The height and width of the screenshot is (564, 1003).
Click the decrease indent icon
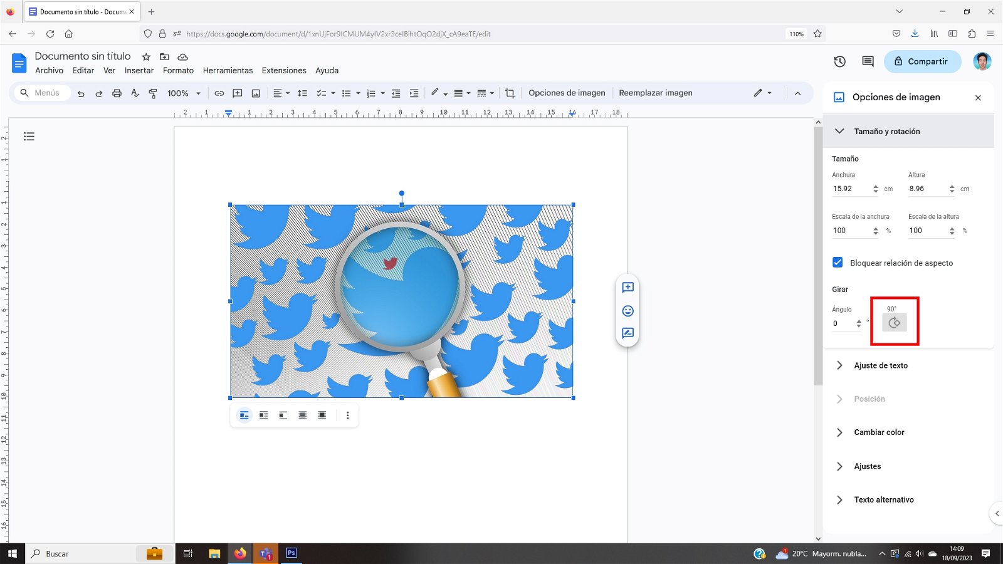[396, 93]
